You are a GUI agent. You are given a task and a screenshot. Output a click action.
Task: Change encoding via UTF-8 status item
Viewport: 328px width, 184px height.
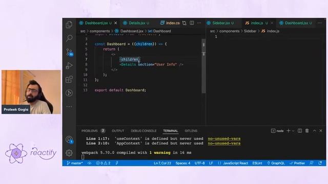tap(199, 163)
